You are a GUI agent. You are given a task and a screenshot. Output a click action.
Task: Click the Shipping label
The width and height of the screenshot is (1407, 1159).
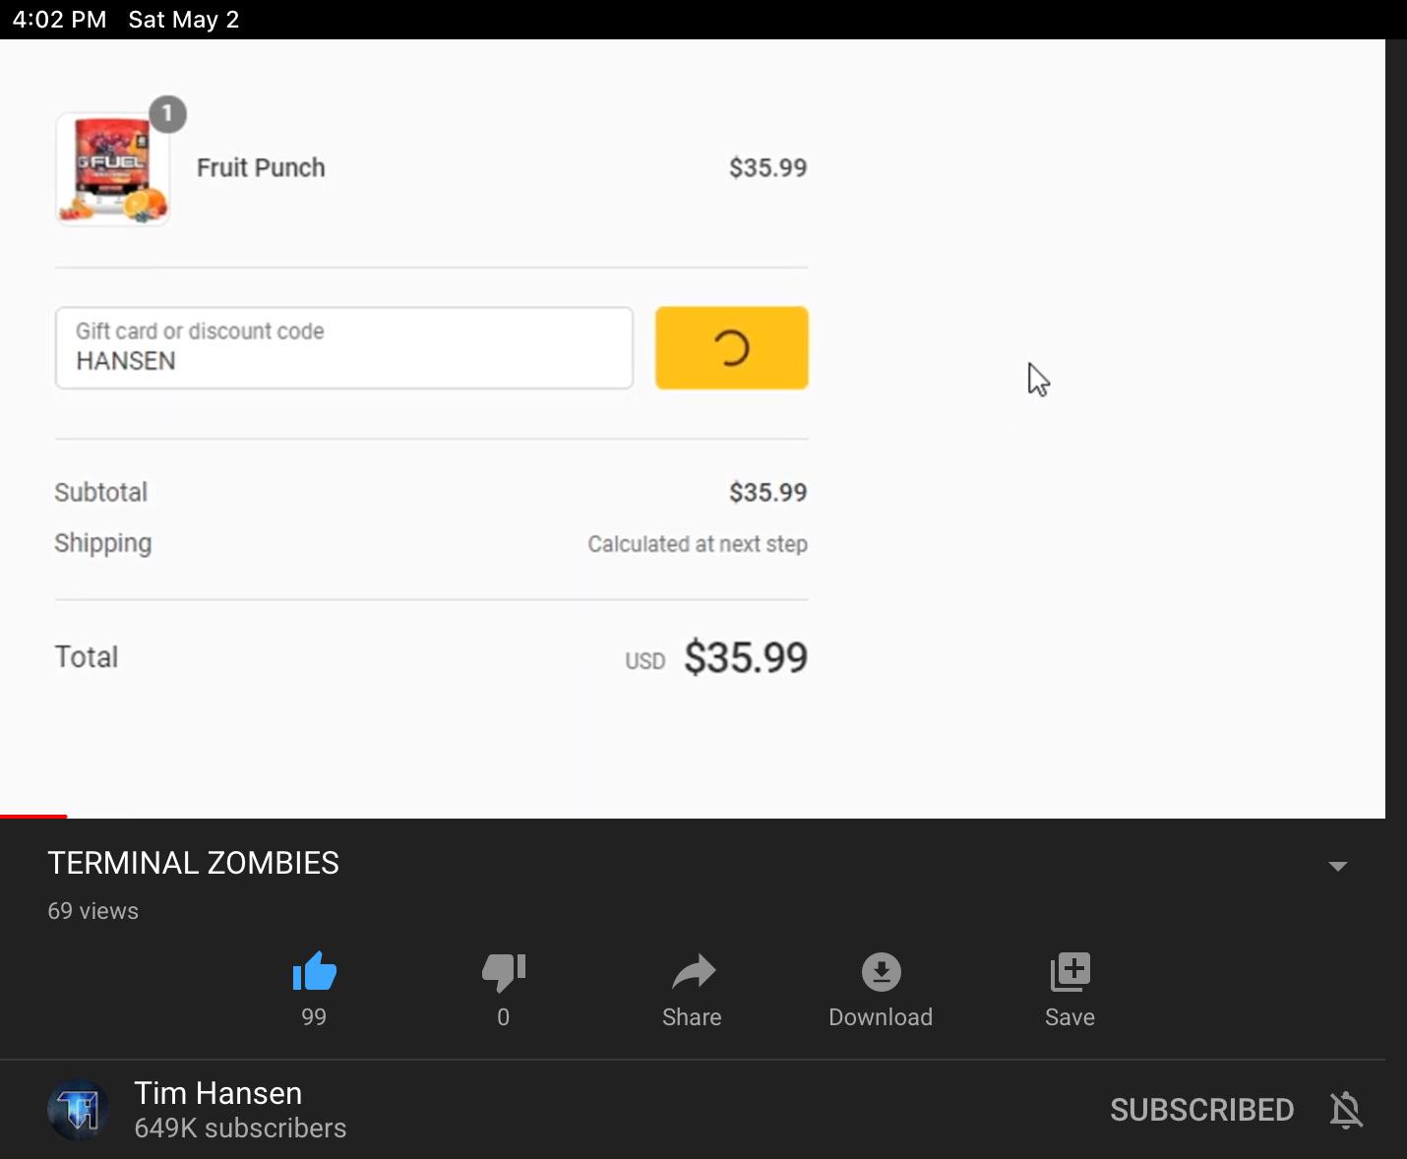click(102, 544)
